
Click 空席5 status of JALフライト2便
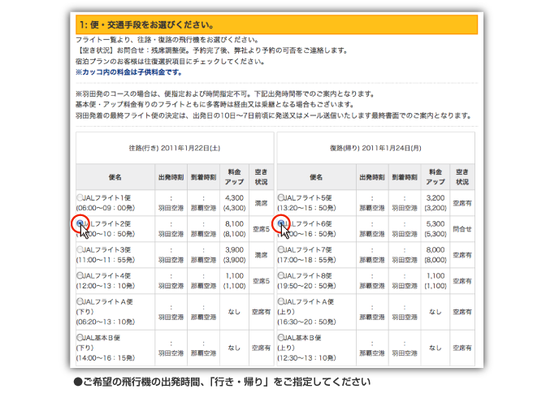click(x=261, y=229)
